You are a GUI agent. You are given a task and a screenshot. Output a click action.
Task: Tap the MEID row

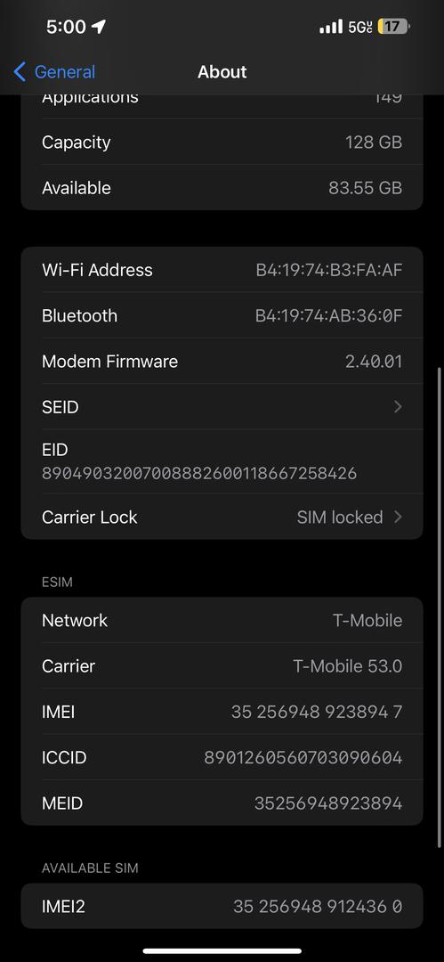[x=222, y=803]
